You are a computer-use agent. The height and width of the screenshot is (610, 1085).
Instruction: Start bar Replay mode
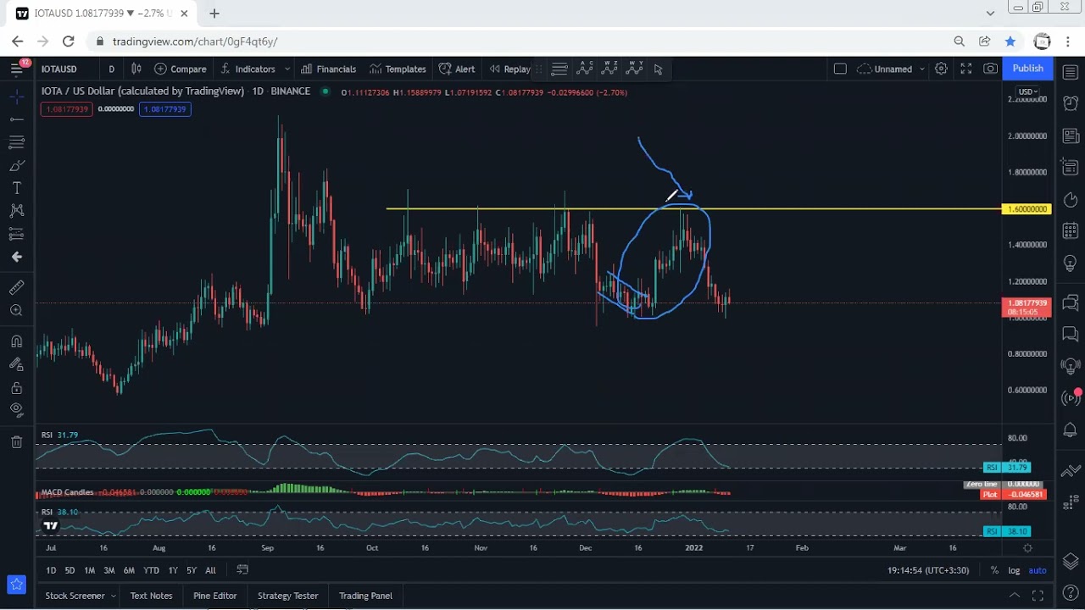[x=509, y=69]
